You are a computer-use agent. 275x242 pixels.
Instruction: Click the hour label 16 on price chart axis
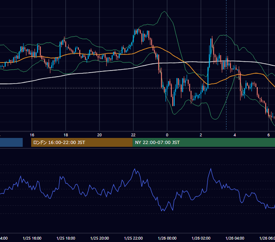click(x=32, y=135)
